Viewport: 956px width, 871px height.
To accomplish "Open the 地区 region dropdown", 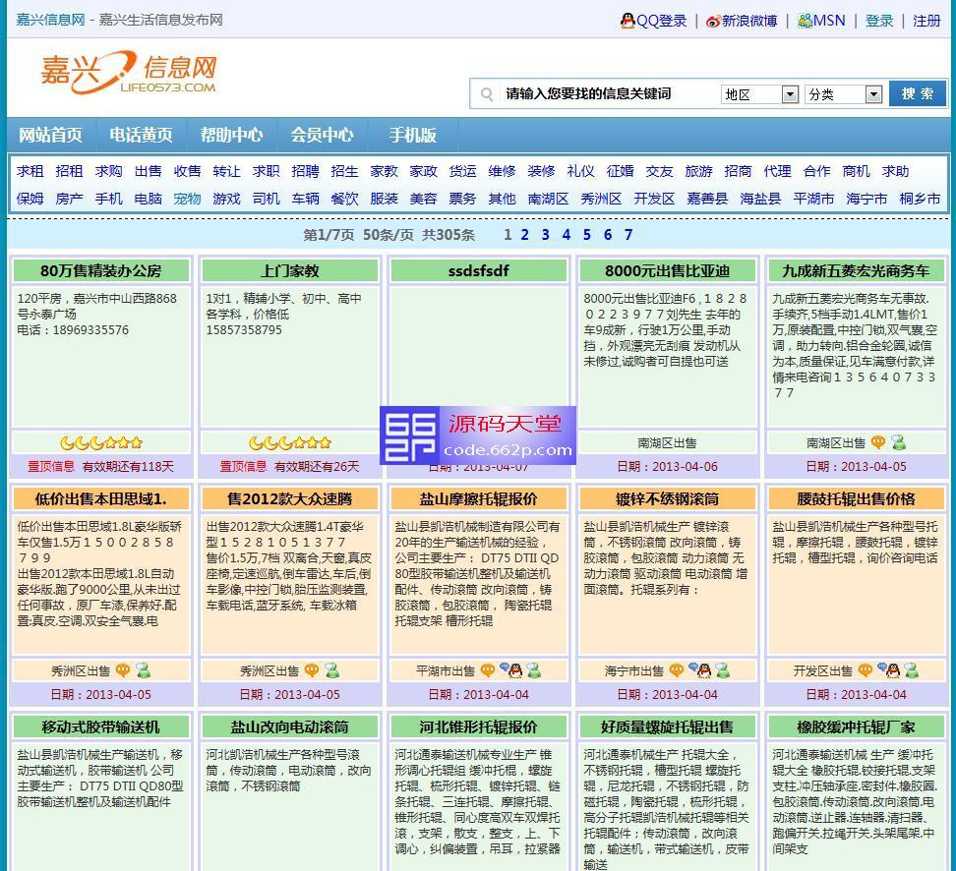I will [759, 94].
